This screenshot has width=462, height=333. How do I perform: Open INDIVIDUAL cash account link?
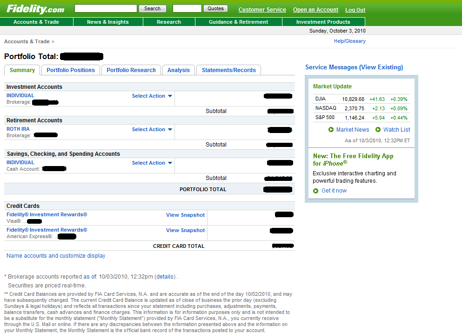[20, 162]
